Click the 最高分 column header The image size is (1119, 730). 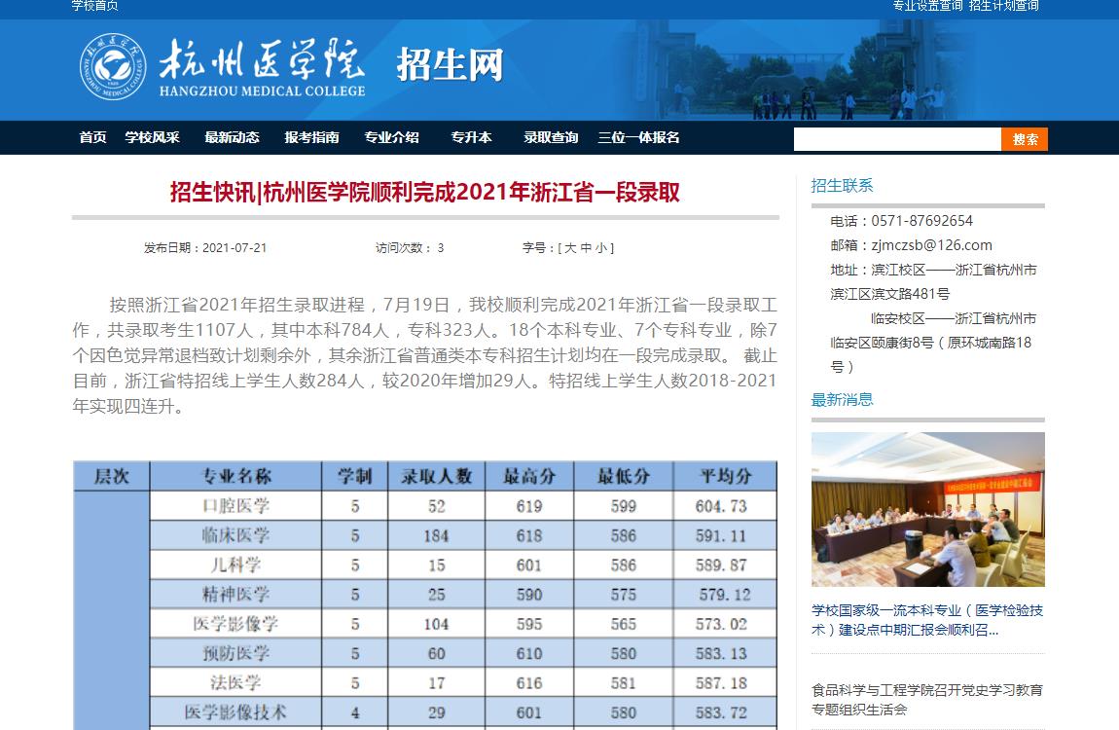click(529, 476)
